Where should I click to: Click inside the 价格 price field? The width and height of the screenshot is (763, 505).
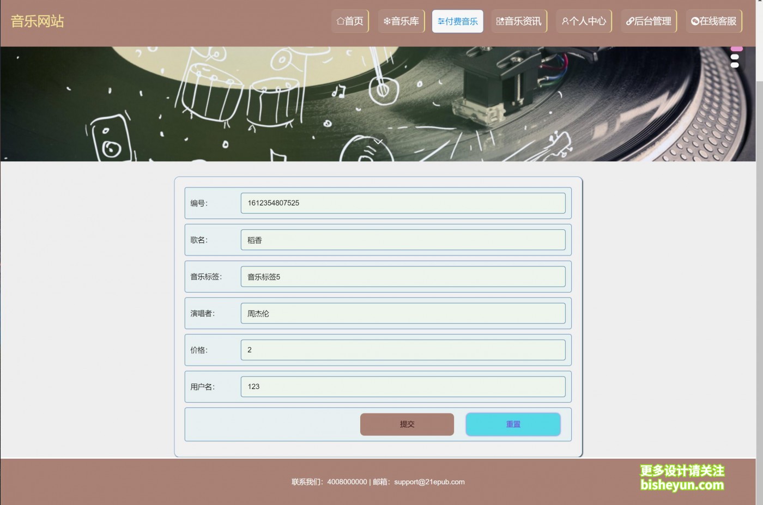coord(403,350)
